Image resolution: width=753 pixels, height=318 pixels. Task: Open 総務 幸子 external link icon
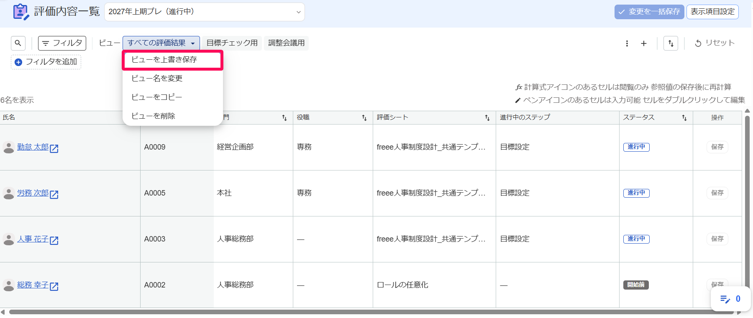click(x=54, y=286)
